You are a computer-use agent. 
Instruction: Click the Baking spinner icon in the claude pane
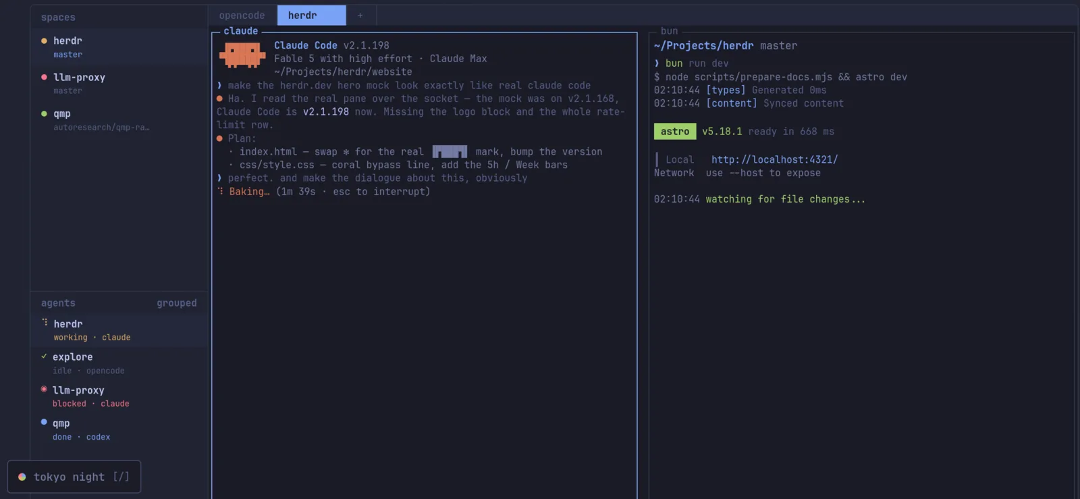[220, 191]
